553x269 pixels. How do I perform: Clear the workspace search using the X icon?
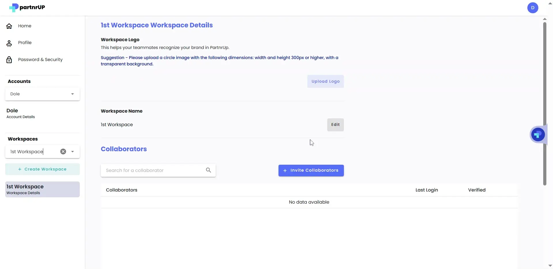[63, 151]
